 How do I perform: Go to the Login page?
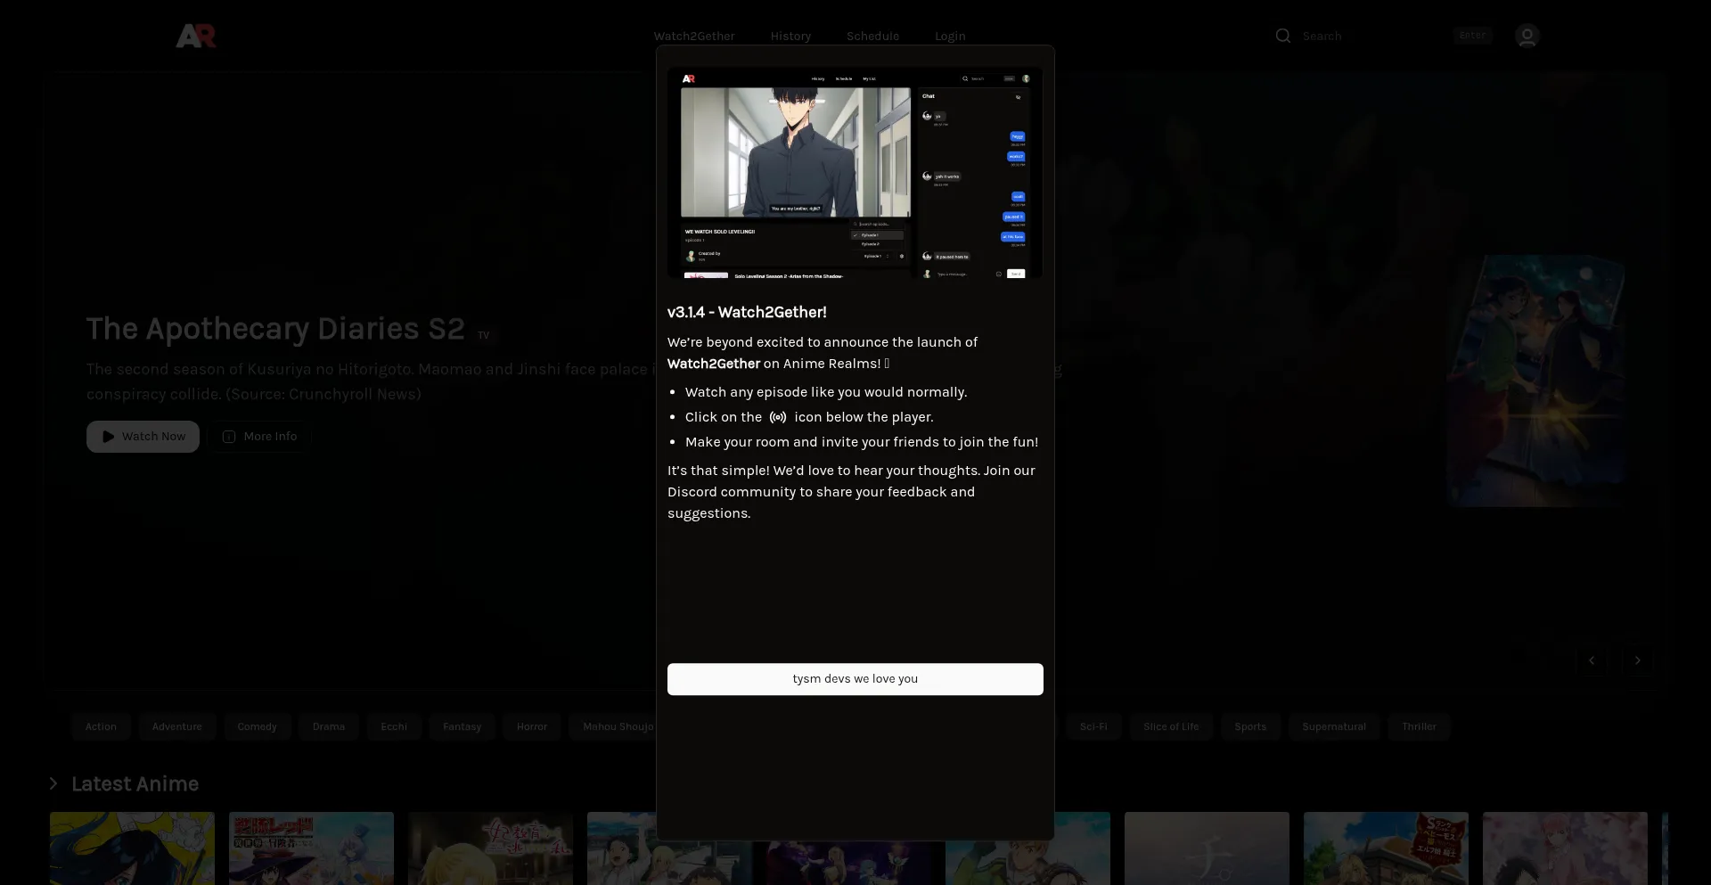click(x=950, y=37)
